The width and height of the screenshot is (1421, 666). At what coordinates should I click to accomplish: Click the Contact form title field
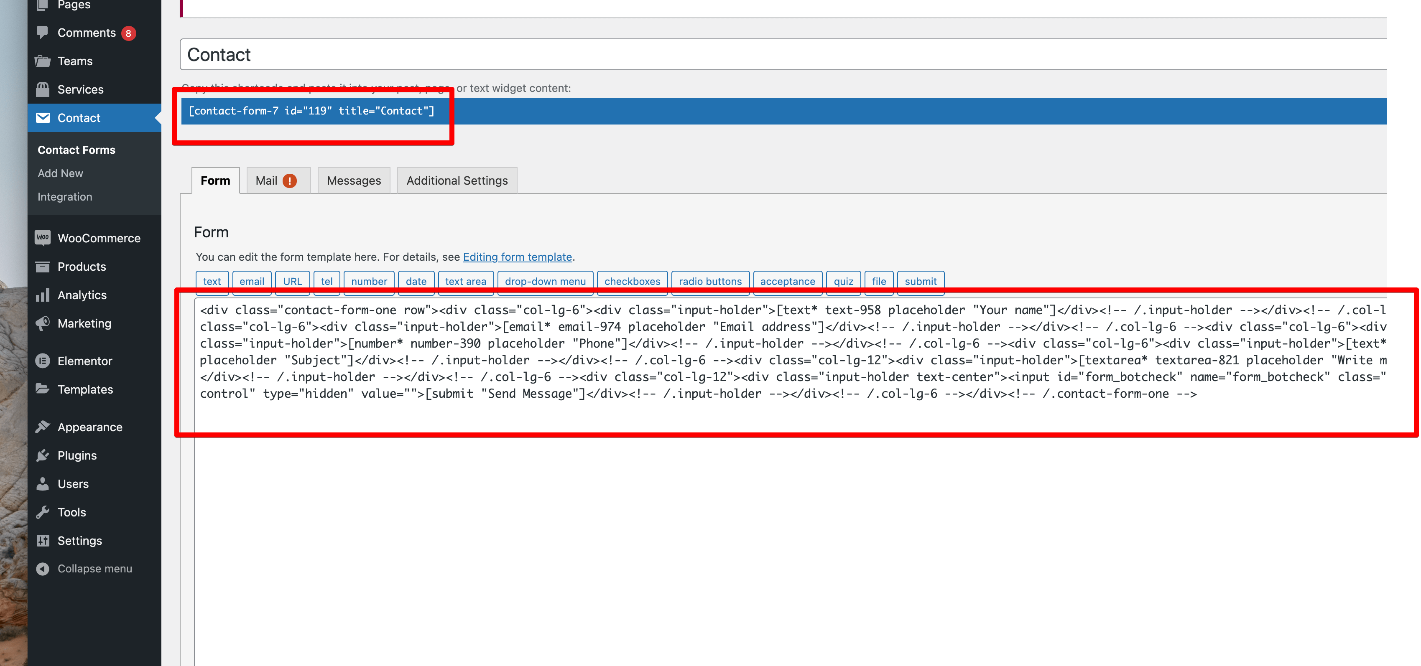tap(772, 55)
